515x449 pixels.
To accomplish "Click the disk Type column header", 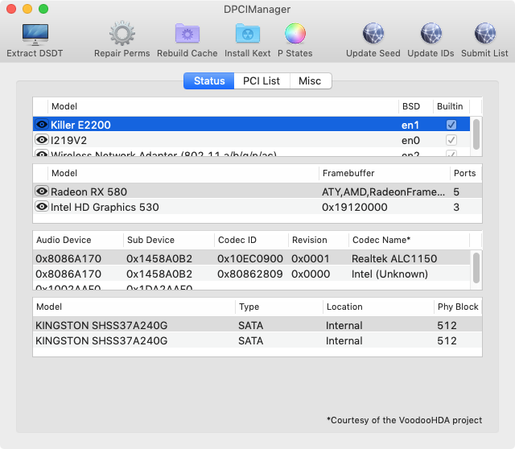I will tap(279, 307).
